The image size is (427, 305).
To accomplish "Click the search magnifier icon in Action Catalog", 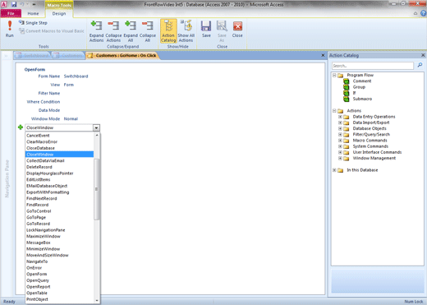I will (420, 65).
